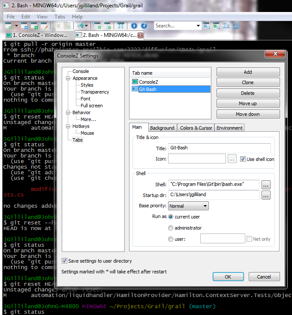This screenshot has height=315, width=292.
Task: Click the Move up button
Action: [x=248, y=104]
